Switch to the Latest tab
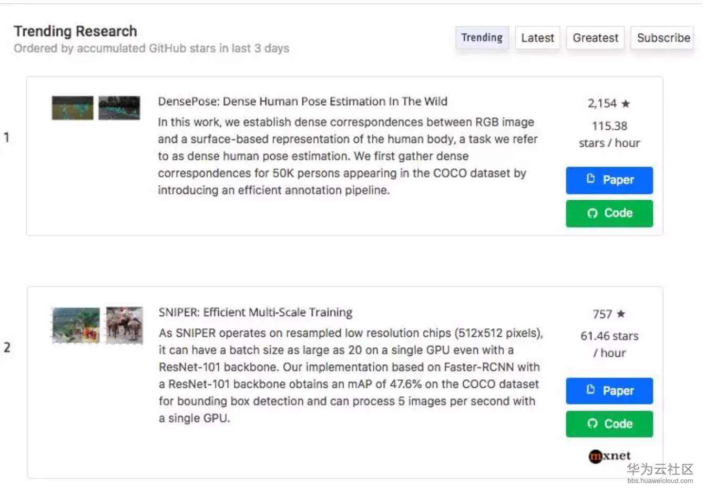The height and width of the screenshot is (494, 704). click(537, 38)
